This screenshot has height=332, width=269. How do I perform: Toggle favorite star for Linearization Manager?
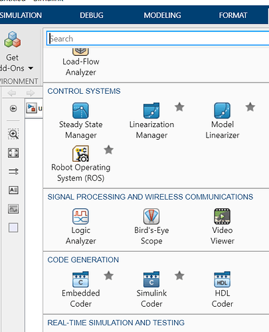179,107
